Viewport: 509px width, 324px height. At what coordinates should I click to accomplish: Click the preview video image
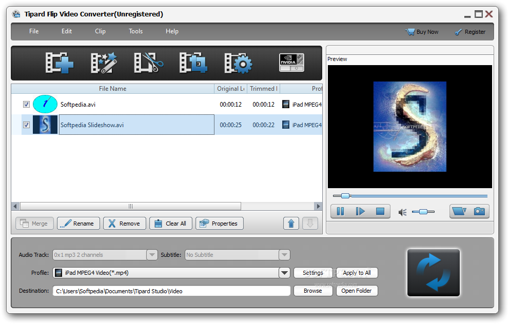[409, 127]
